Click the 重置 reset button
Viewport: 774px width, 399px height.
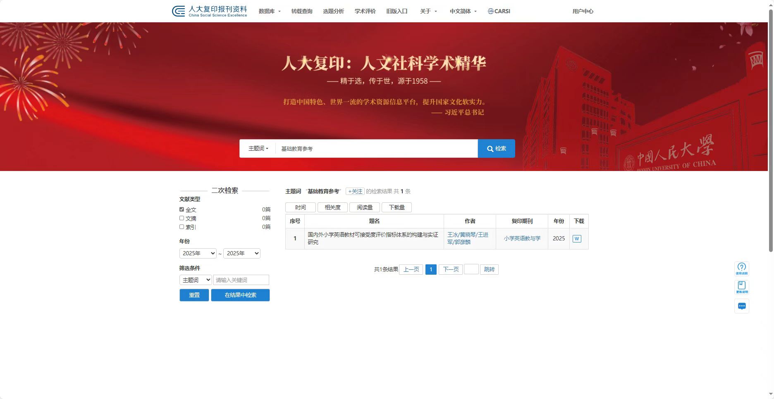click(x=194, y=295)
